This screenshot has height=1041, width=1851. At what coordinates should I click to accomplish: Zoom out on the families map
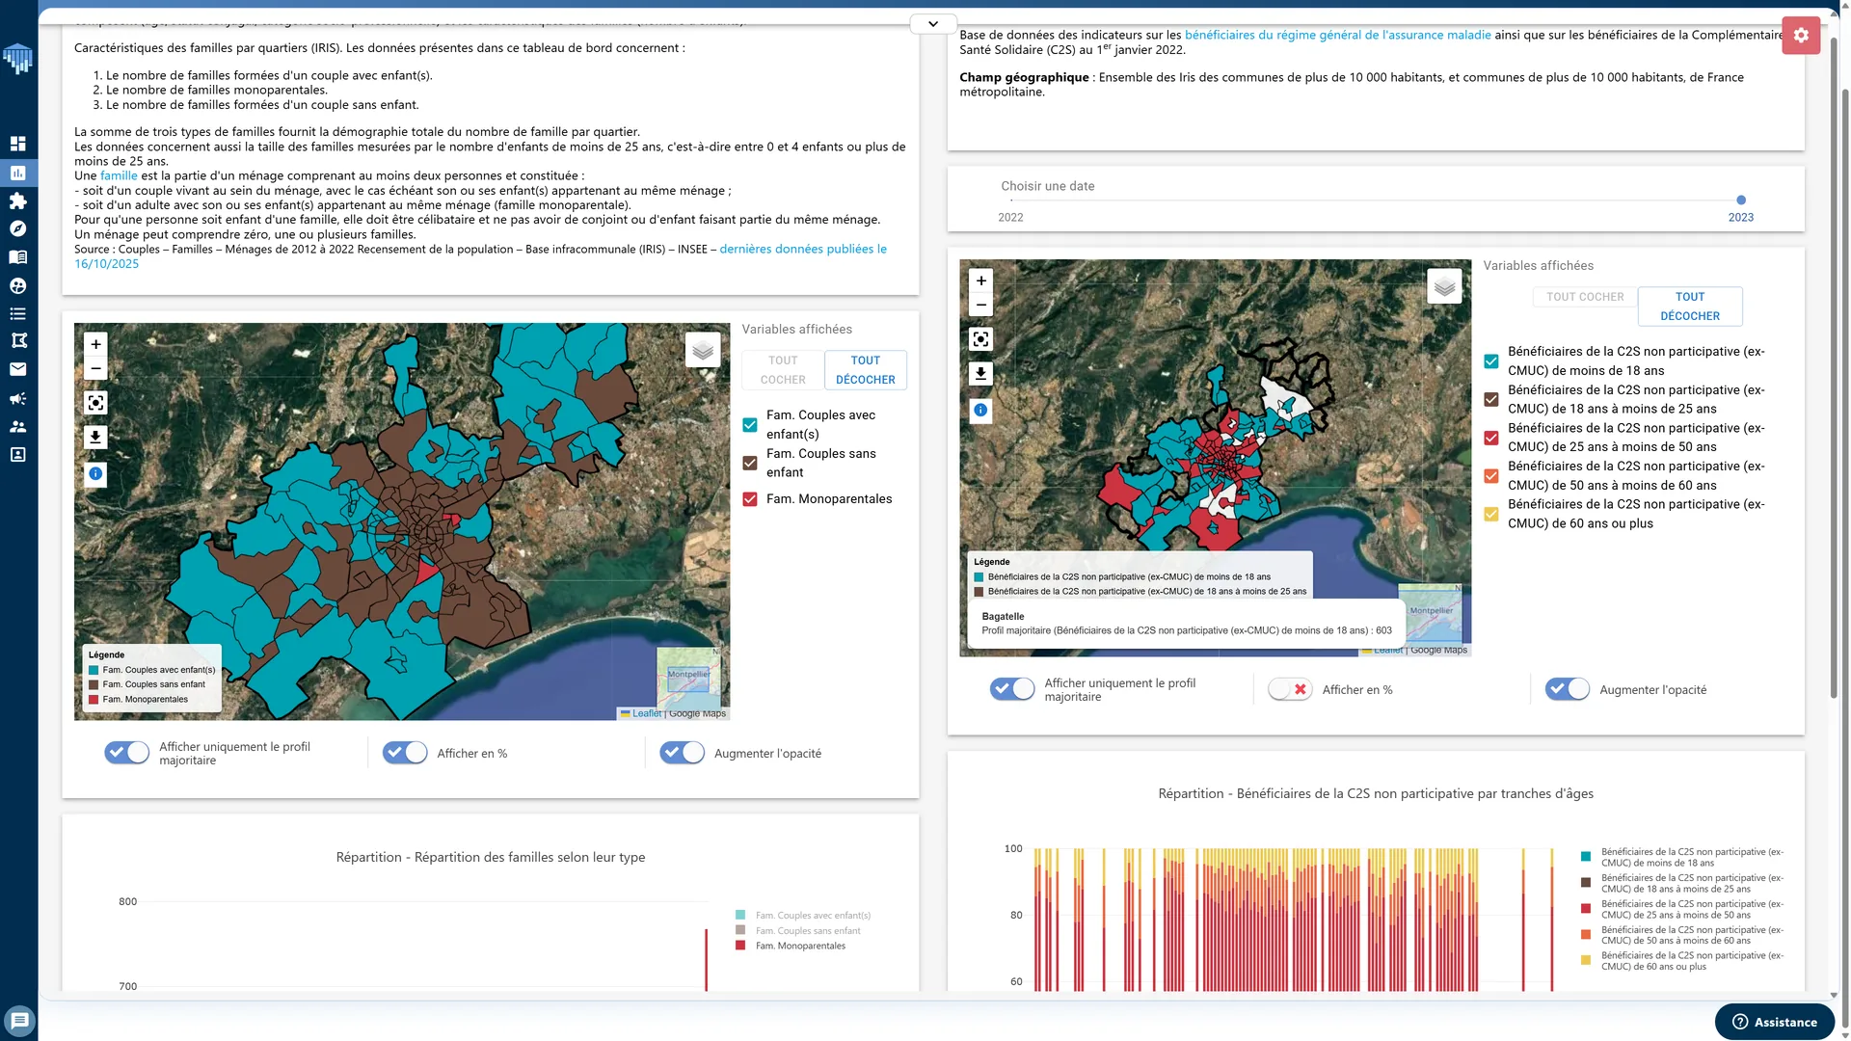tap(95, 368)
